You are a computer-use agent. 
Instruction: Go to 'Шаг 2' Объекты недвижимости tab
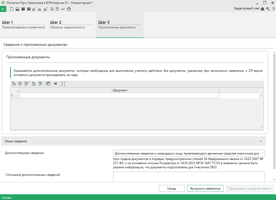point(71,25)
